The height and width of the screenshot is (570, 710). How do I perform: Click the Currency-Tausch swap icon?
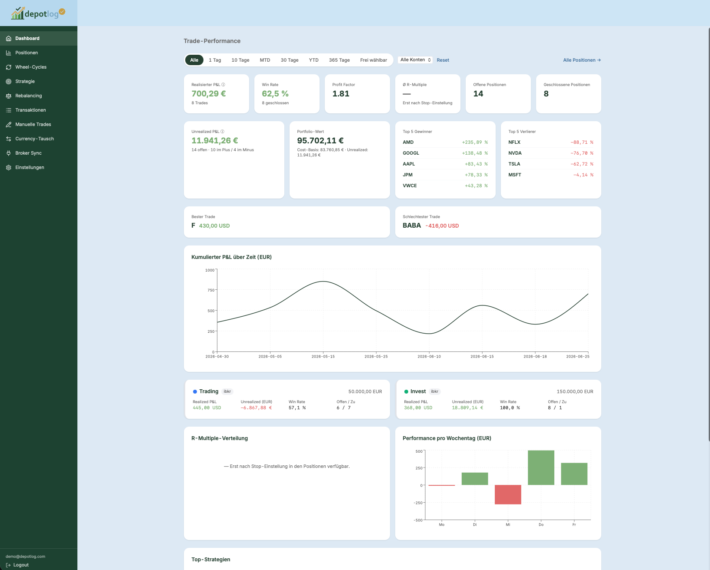coord(9,139)
